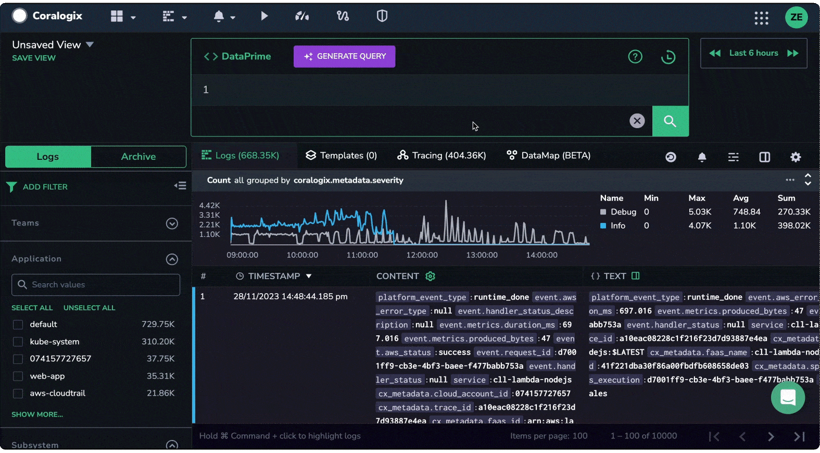Screen dimensions: 820x453
Task: Open the gauge icon in top navigation
Action: click(302, 16)
